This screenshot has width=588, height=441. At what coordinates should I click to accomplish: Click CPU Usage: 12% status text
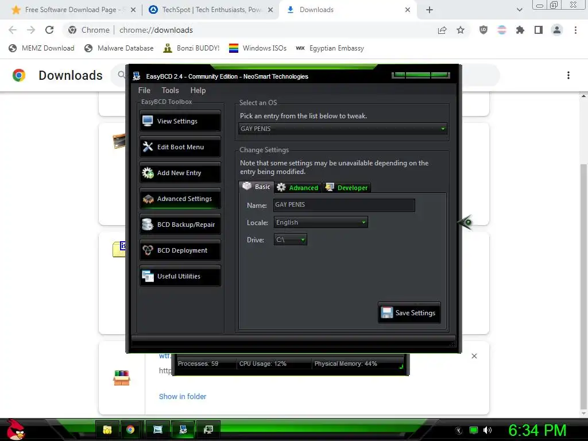(x=263, y=363)
